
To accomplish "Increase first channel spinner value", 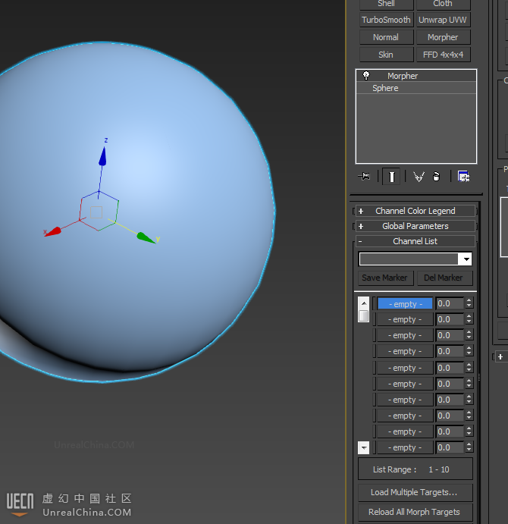I will (x=469, y=301).
